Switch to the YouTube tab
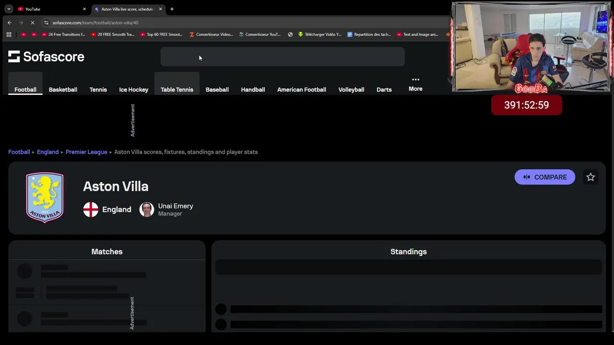Image resolution: width=614 pixels, height=345 pixels. (52, 9)
